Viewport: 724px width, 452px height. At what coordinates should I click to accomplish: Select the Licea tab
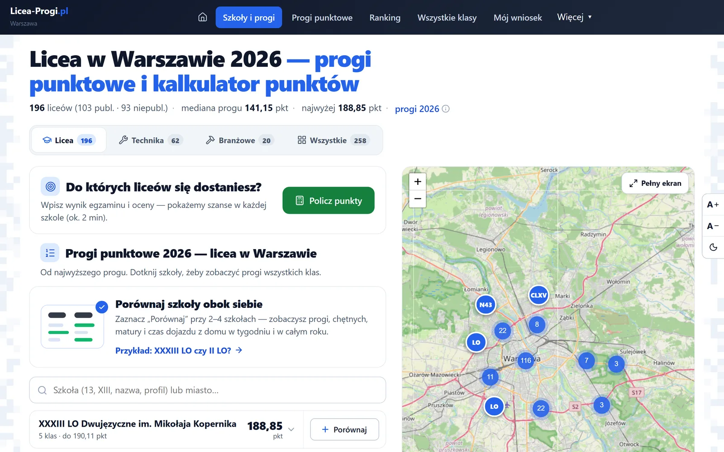click(x=69, y=140)
